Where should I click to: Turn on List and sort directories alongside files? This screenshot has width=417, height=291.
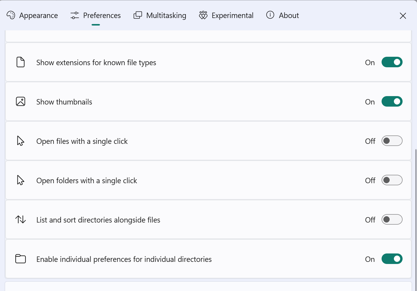tap(392, 220)
